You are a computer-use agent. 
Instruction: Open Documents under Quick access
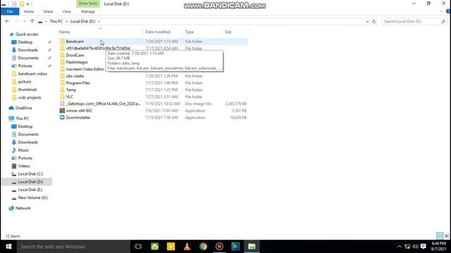[28, 58]
